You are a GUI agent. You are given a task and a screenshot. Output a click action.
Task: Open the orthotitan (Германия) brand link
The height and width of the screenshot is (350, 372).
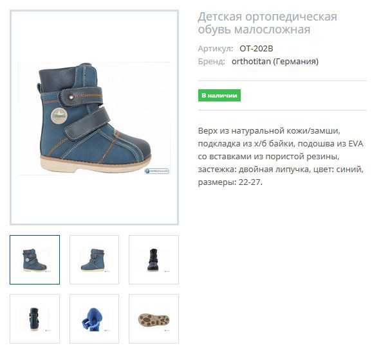click(x=275, y=62)
